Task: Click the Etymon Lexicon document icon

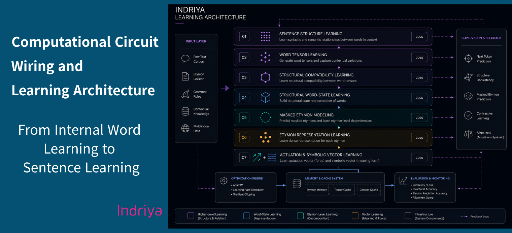Action: [185, 76]
